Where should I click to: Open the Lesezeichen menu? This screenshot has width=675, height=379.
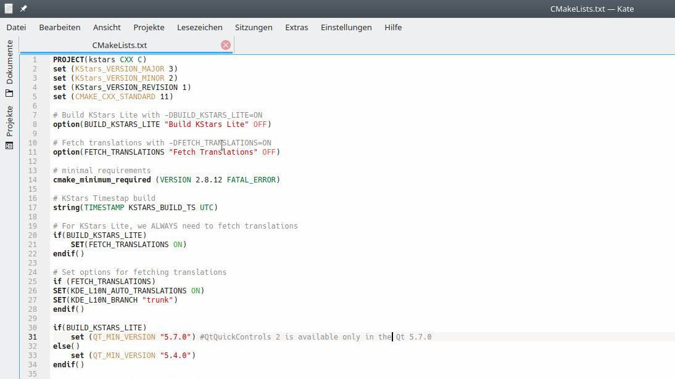(x=199, y=27)
